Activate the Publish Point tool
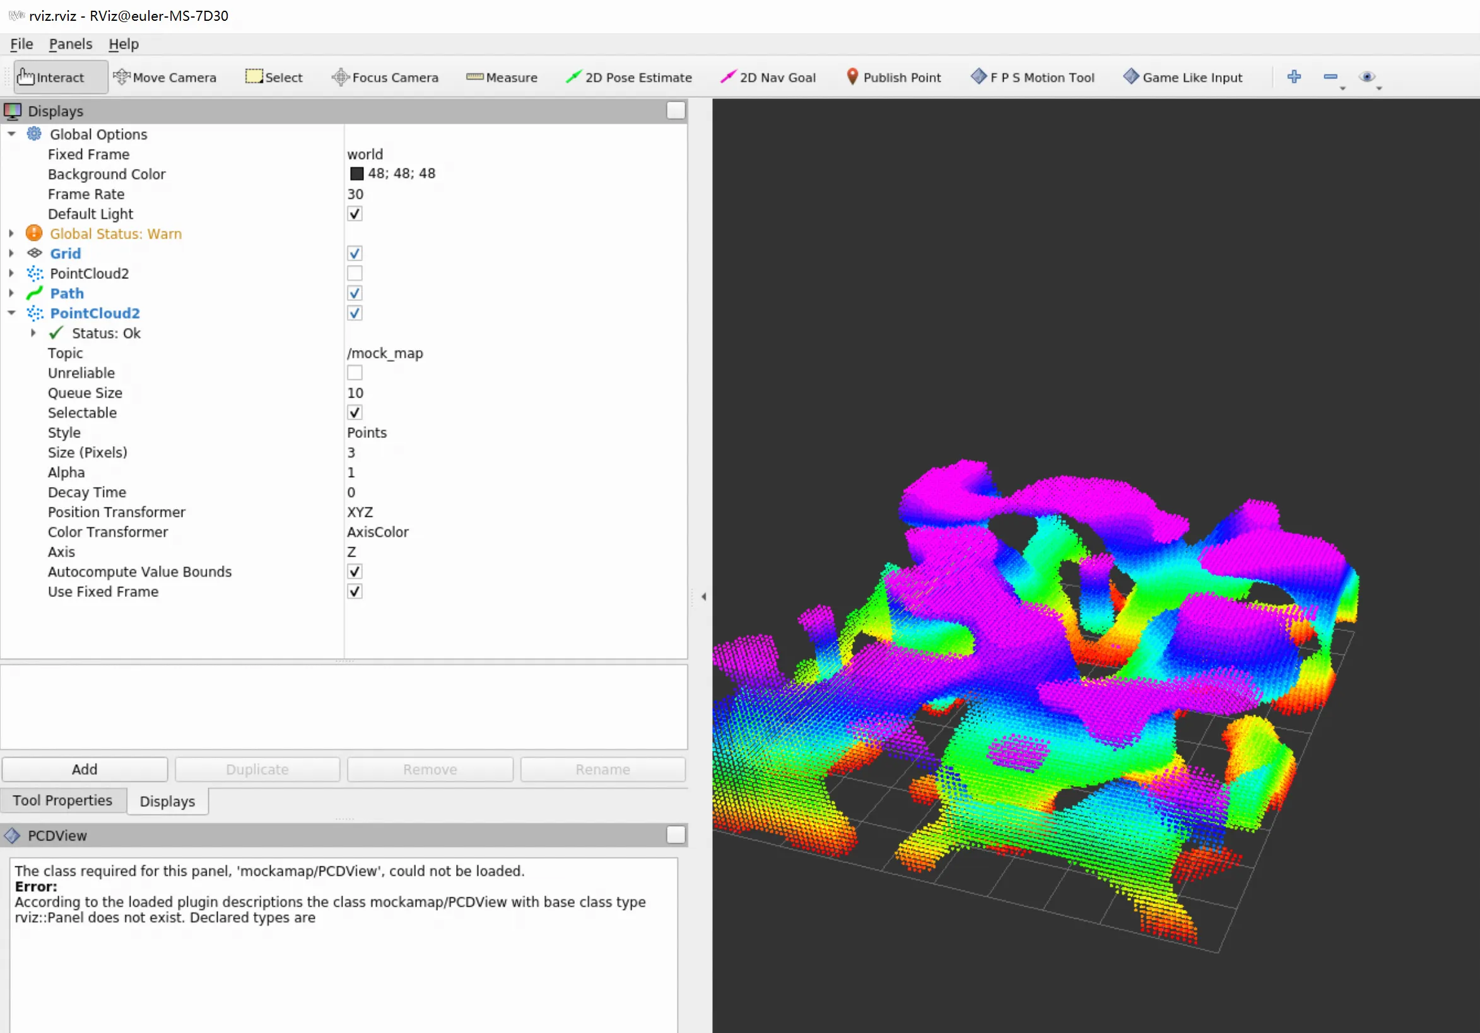The width and height of the screenshot is (1480, 1033). click(893, 78)
